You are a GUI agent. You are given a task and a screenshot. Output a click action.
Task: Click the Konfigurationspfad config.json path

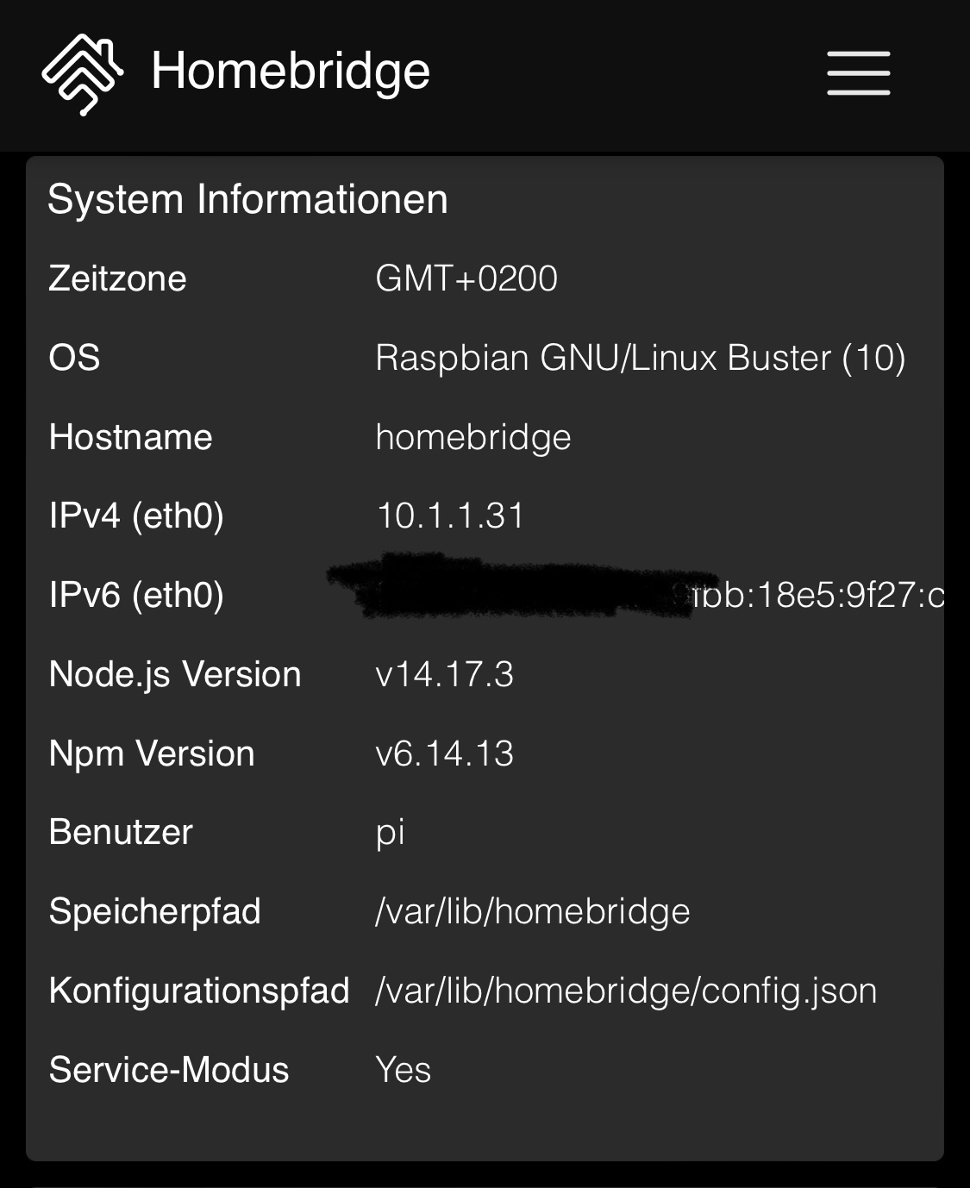pyautogui.click(x=626, y=991)
